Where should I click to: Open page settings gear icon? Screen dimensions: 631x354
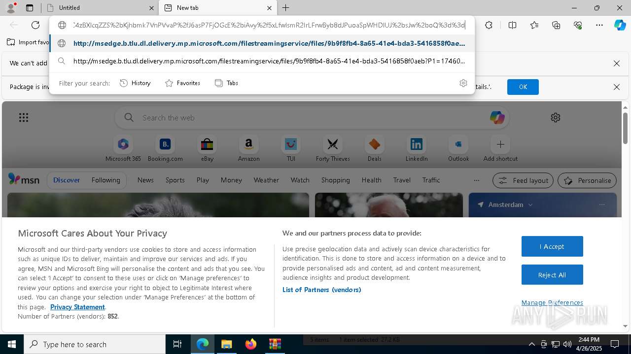tap(556, 118)
